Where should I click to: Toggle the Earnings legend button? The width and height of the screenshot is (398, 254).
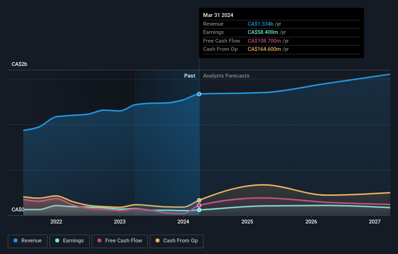point(69,241)
